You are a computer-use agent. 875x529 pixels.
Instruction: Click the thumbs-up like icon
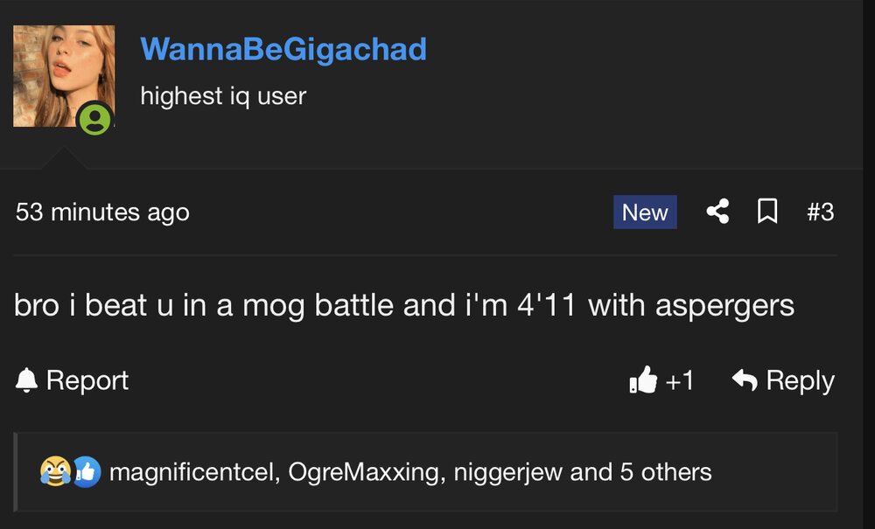click(x=643, y=380)
